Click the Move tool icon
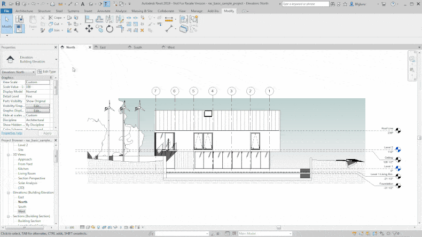422x237 pixels. [90, 29]
